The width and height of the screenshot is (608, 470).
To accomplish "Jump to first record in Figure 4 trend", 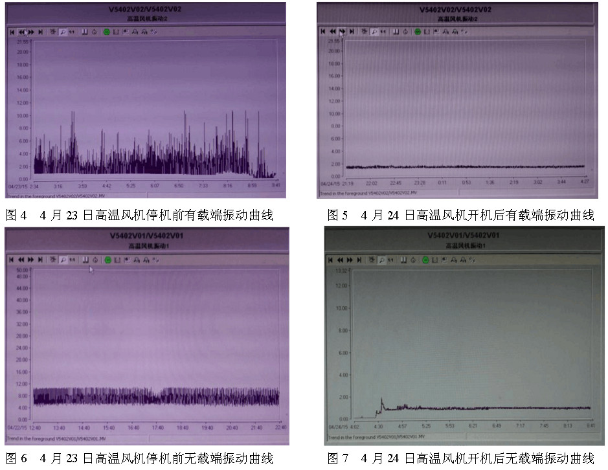I will click(x=12, y=32).
